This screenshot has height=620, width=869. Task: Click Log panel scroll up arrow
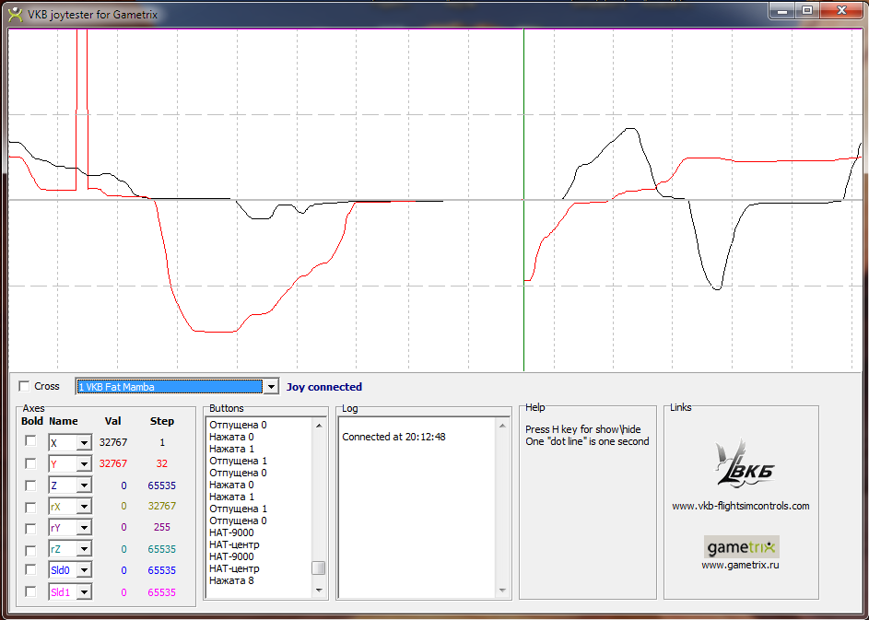tap(502, 426)
